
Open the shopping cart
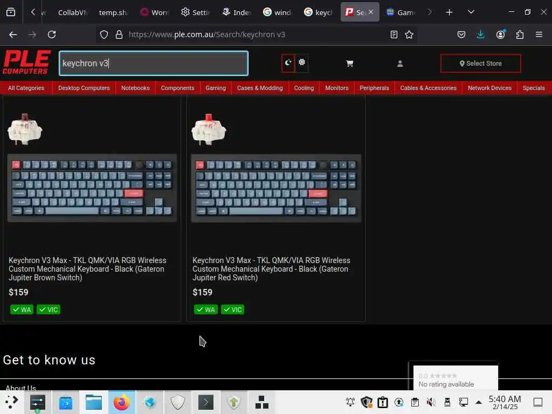click(349, 64)
